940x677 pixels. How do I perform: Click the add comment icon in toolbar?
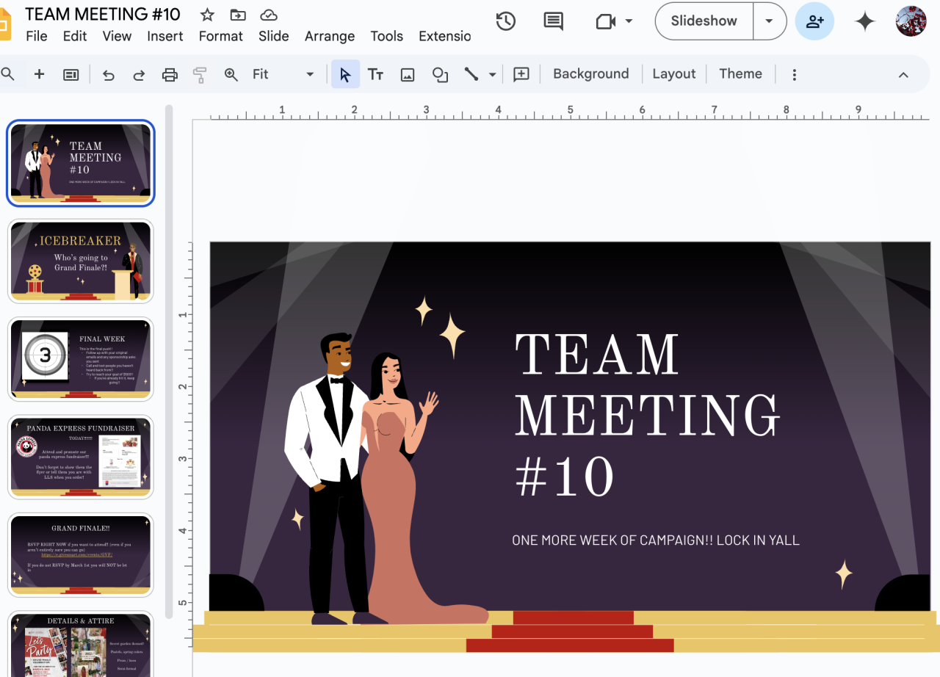(521, 74)
